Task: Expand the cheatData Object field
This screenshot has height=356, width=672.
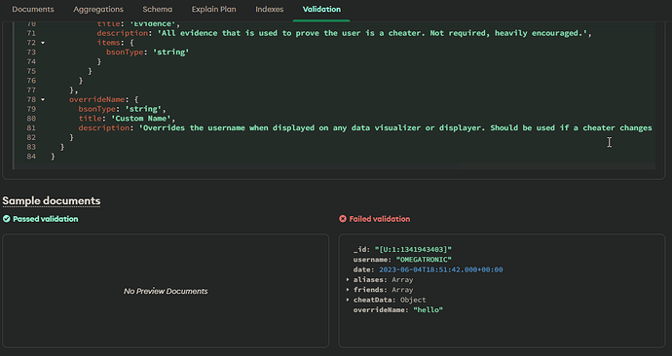Action: click(x=348, y=300)
